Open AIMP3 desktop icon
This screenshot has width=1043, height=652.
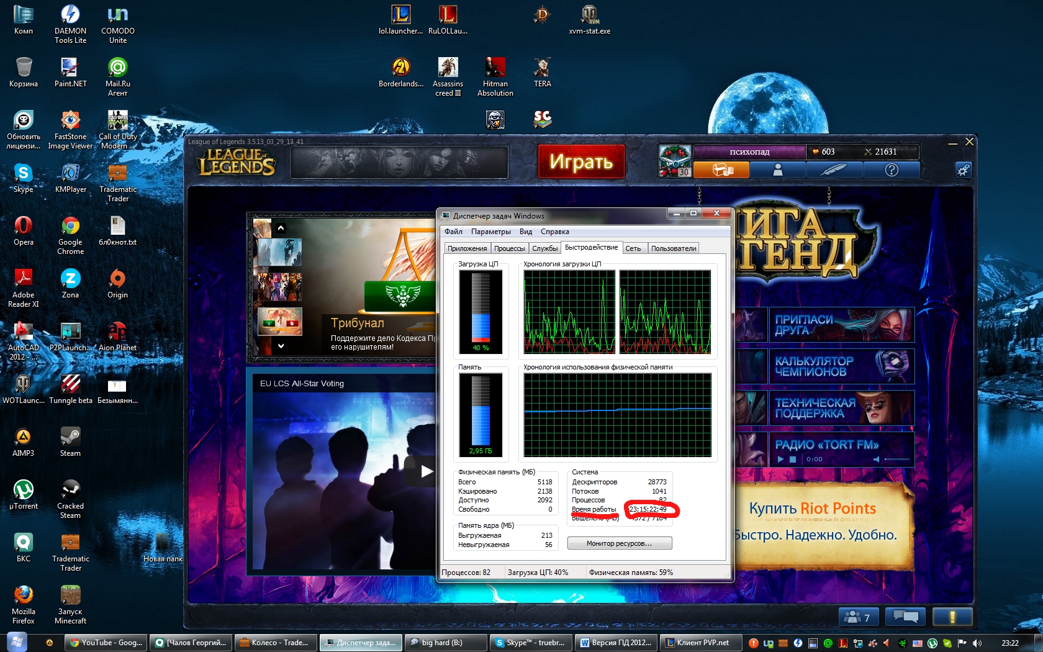(x=24, y=441)
